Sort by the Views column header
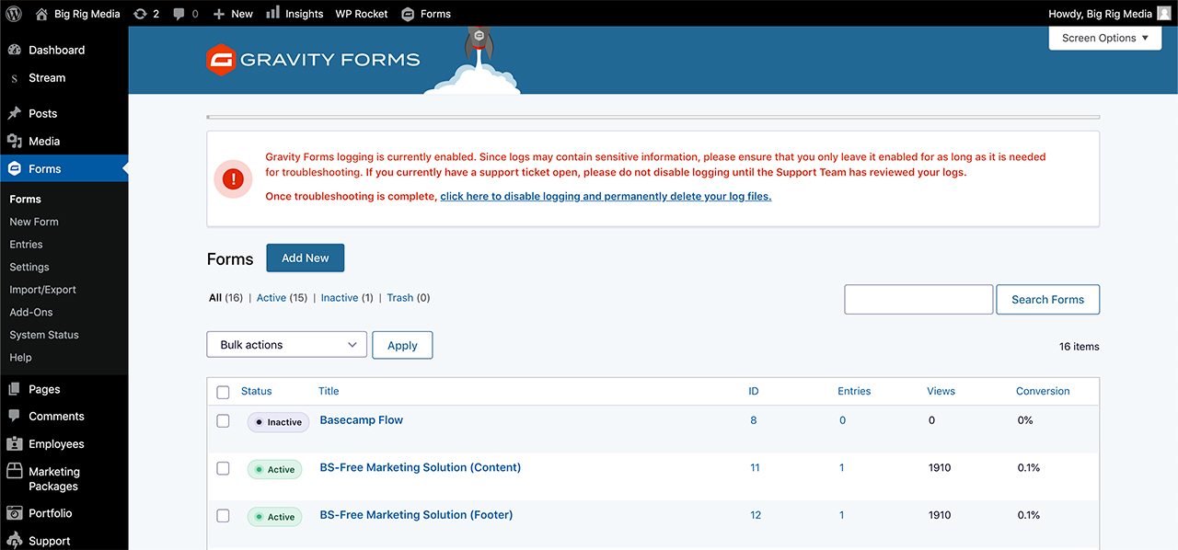Screen dimensions: 1178x550 click(x=941, y=392)
